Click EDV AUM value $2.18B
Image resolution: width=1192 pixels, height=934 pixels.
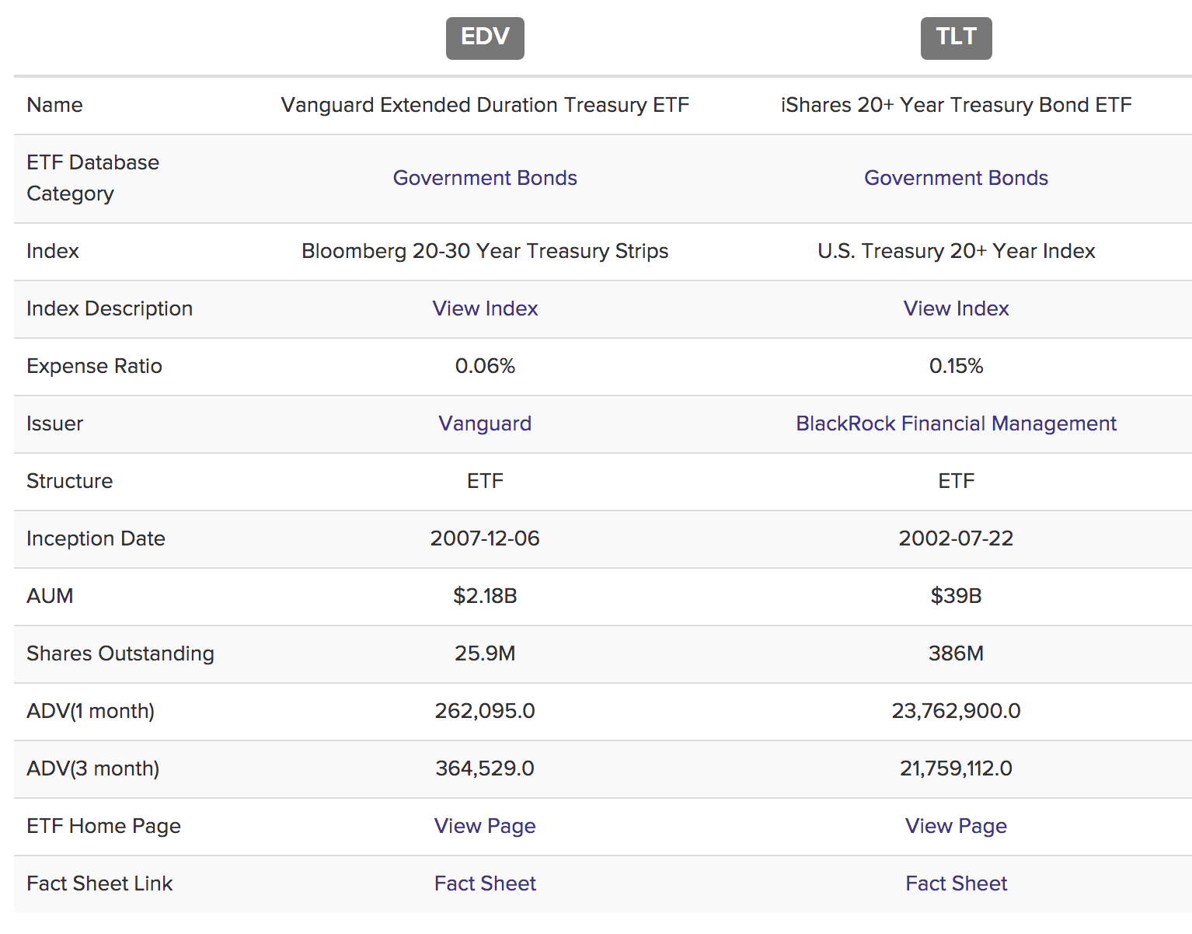click(485, 596)
